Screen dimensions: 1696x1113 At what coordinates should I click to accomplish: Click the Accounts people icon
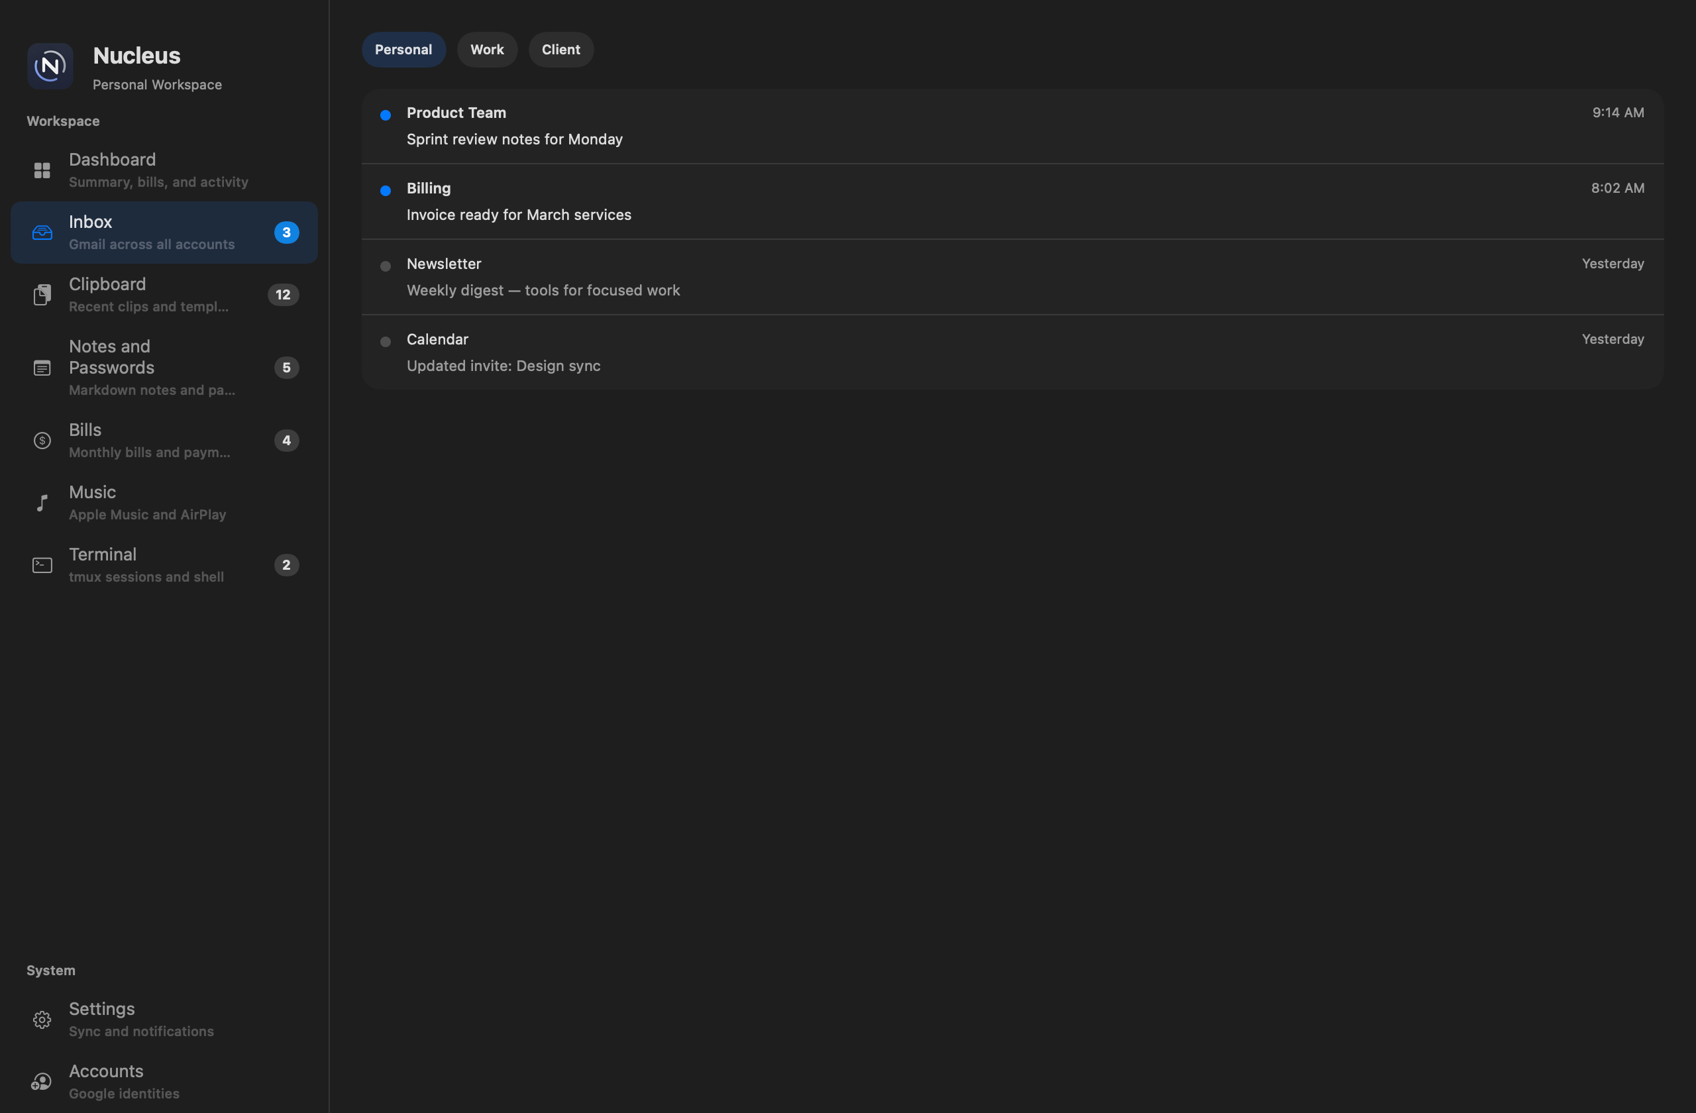[41, 1082]
